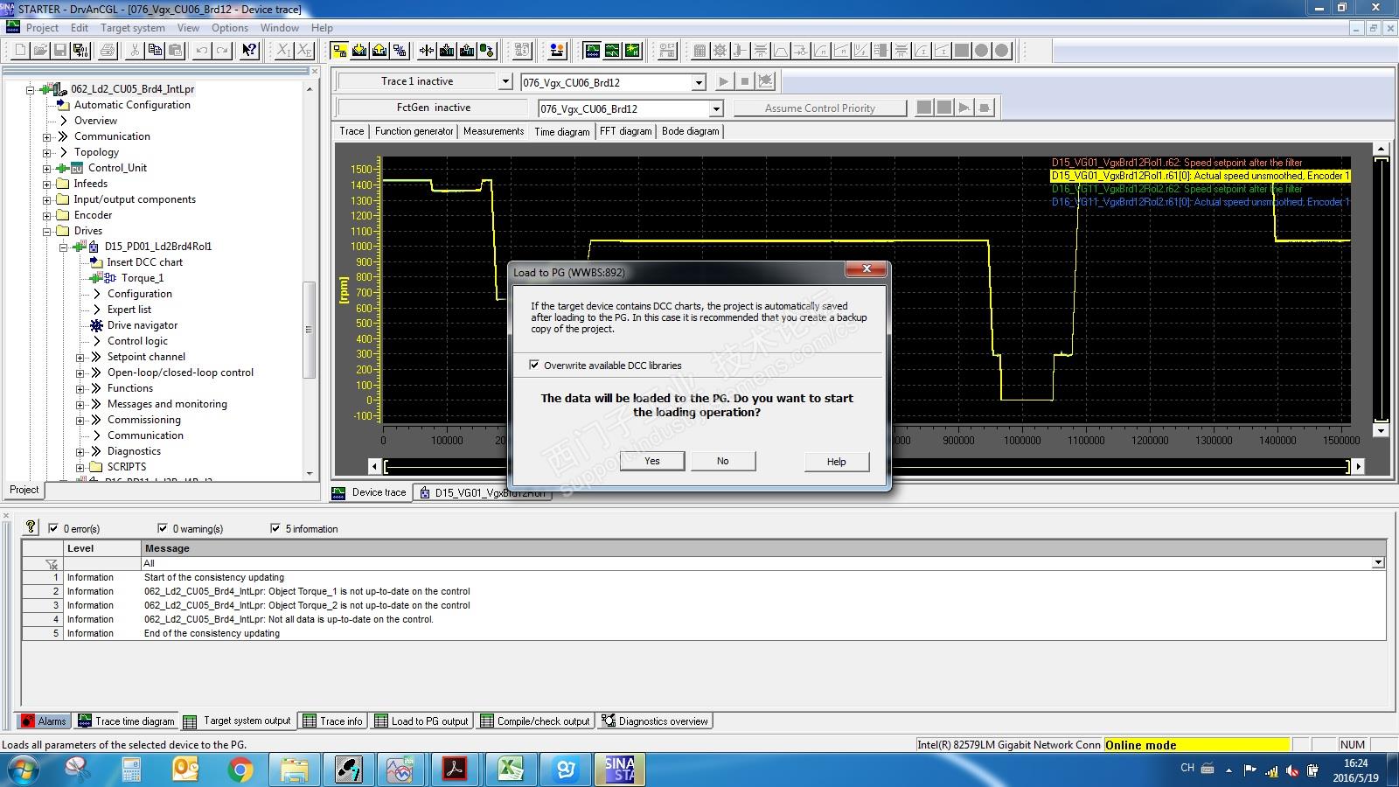Screen dimensions: 1399x787
Task: Switch to the FFT diagram tab
Action: (626, 131)
